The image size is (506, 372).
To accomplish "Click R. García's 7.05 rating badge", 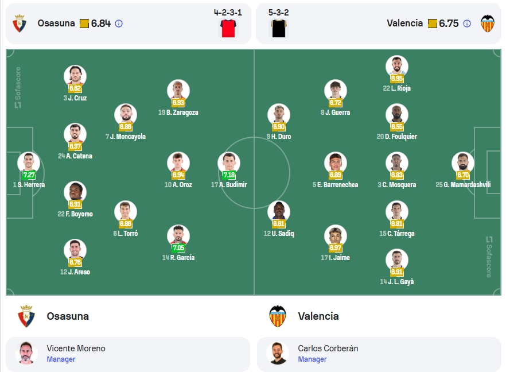I will tap(178, 247).
